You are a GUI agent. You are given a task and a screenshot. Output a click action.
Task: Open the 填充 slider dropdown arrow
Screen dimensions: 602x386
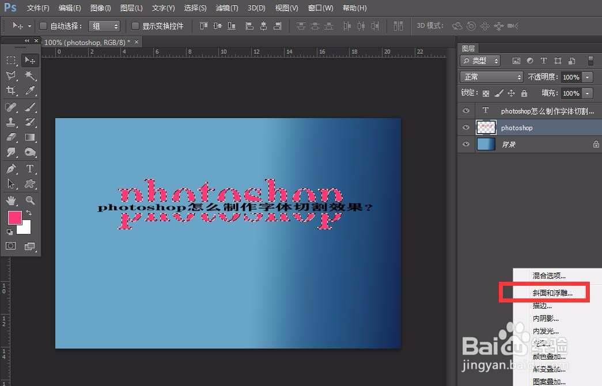tap(588, 93)
